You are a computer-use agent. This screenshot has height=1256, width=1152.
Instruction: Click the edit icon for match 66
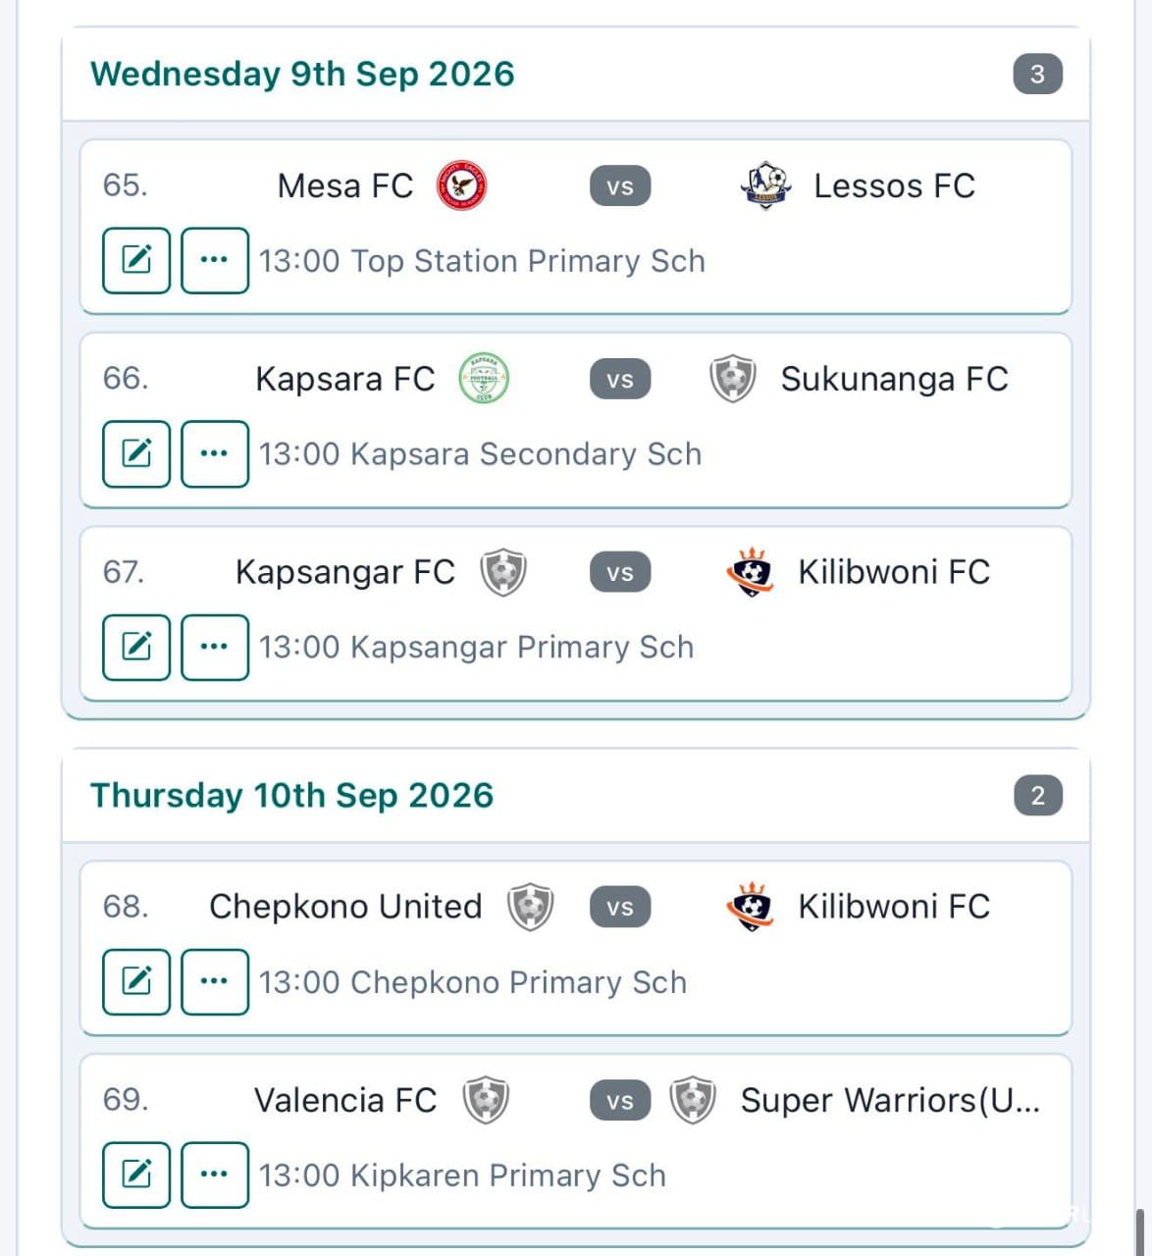(136, 453)
